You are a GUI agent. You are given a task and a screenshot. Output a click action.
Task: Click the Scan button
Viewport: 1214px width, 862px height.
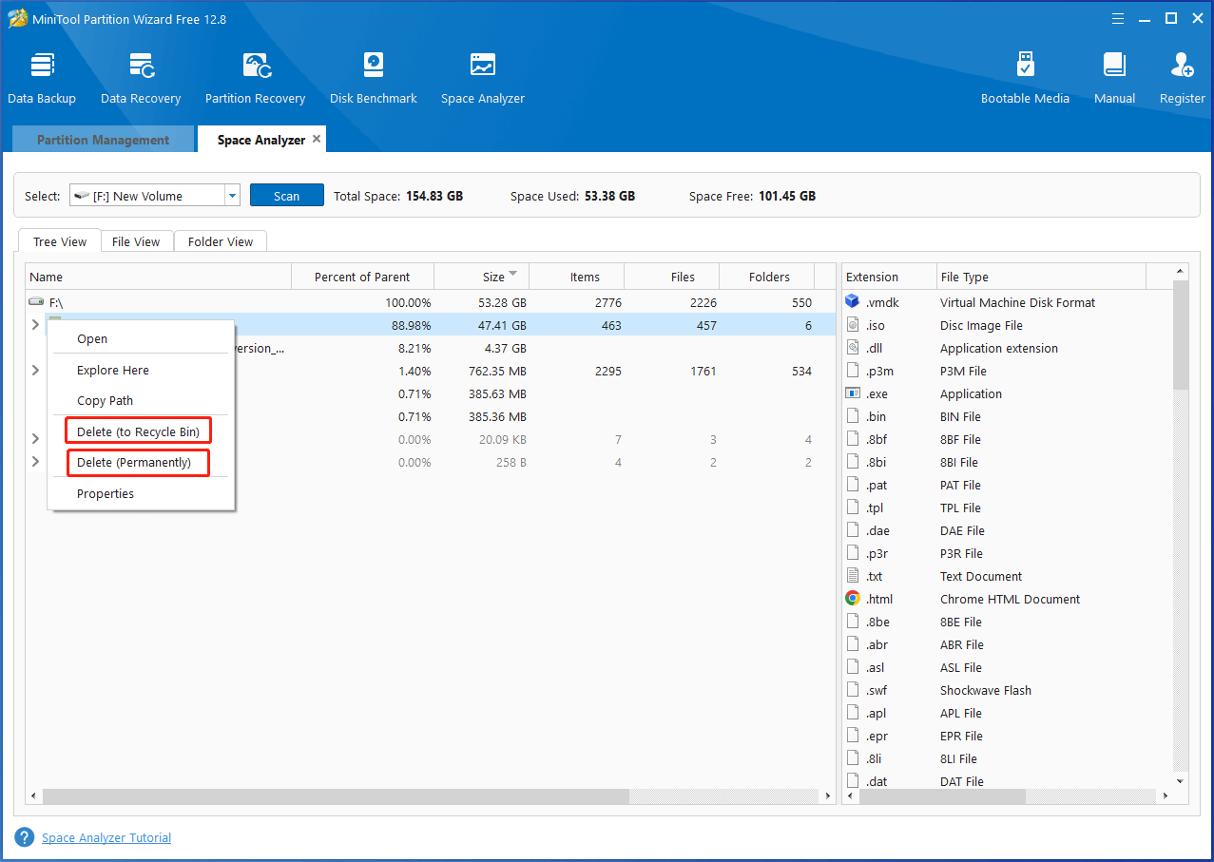coord(287,196)
